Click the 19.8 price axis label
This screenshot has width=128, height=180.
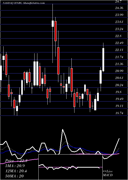click(118, 92)
